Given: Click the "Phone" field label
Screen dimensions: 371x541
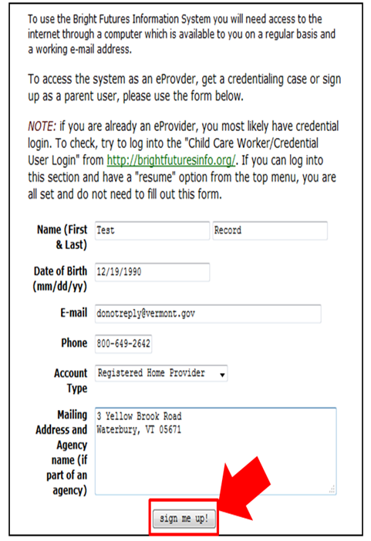Looking at the screenshot, I should point(74,343).
